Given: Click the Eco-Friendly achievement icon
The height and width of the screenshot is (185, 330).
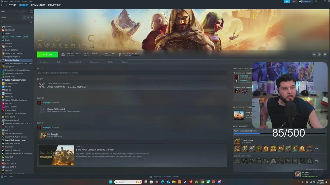Looking at the screenshot, I should point(43,135).
